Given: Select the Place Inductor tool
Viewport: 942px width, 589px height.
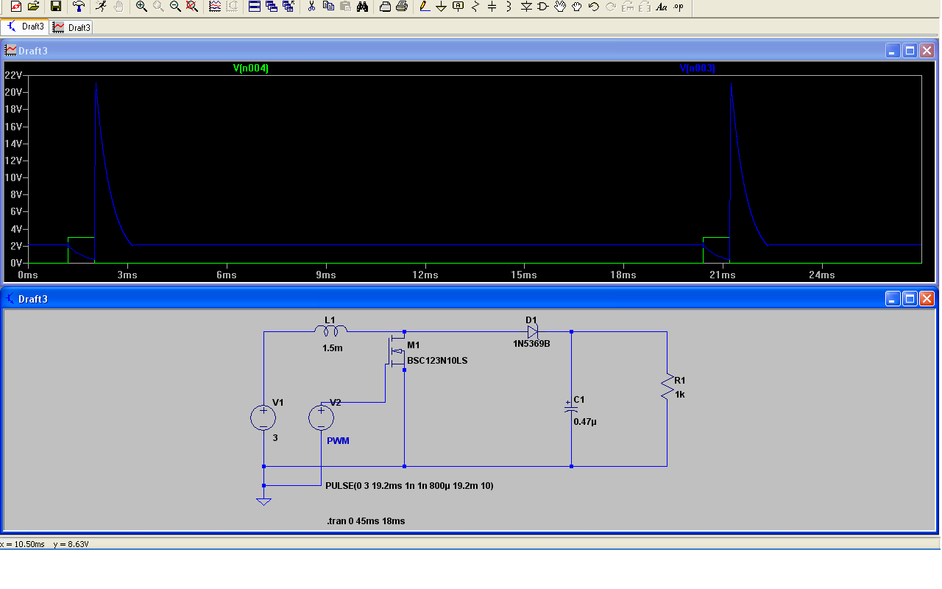Looking at the screenshot, I should point(509,7).
